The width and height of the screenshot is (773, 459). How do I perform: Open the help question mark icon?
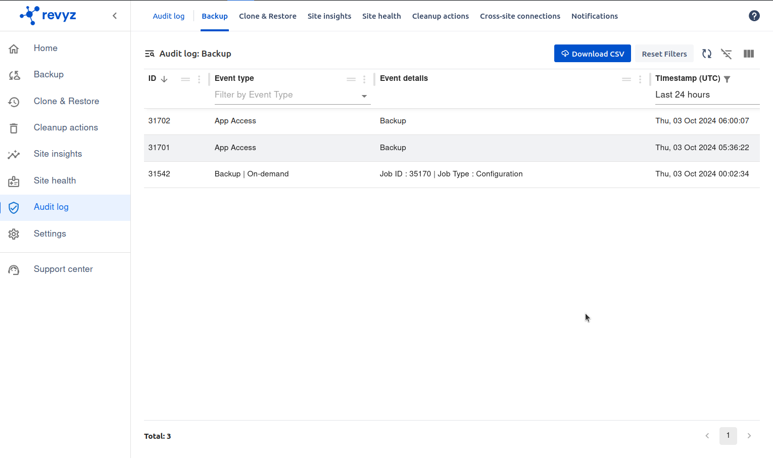click(754, 16)
